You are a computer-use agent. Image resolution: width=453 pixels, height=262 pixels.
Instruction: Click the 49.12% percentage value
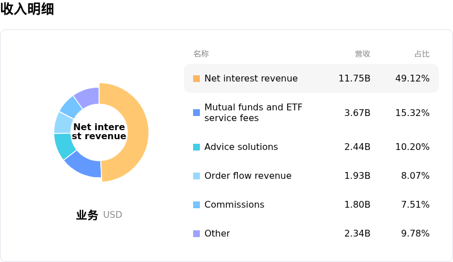(x=412, y=79)
